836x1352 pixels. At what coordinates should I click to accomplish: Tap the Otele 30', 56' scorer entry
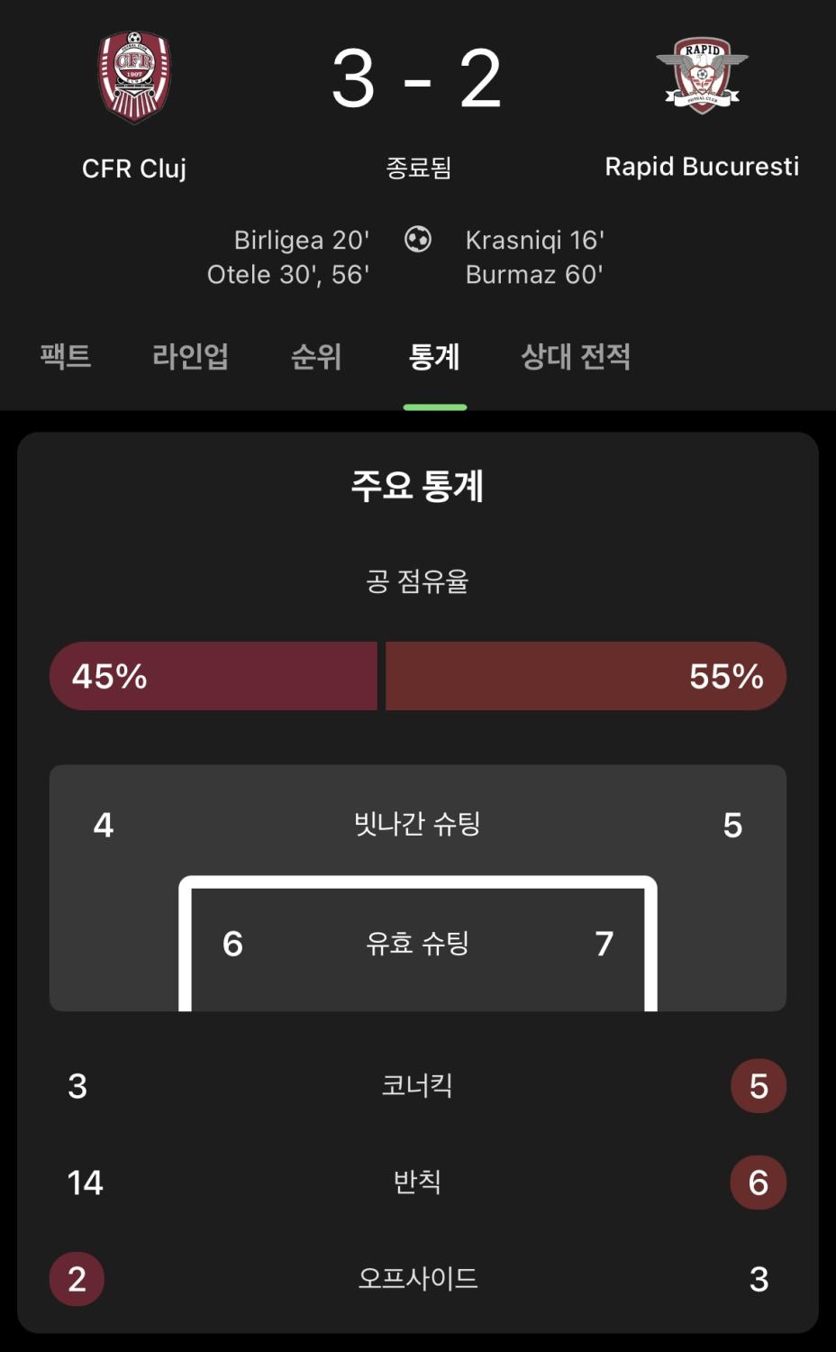point(288,274)
